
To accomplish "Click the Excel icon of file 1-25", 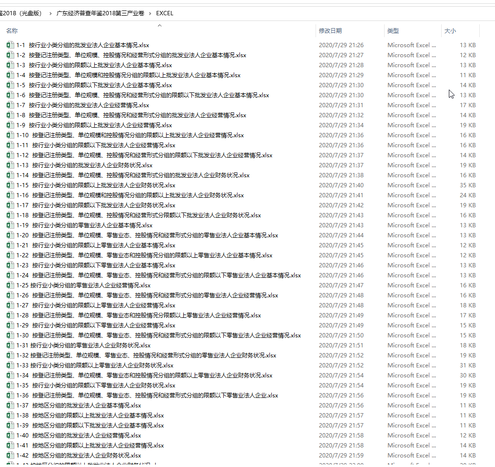I will tap(10, 285).
